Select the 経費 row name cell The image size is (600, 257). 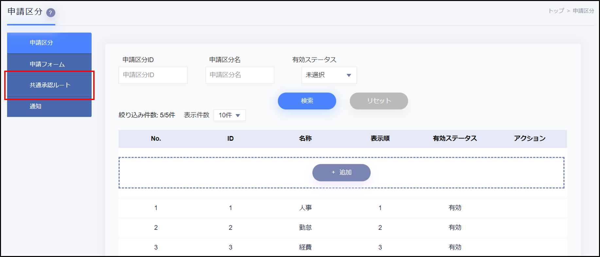[305, 248]
